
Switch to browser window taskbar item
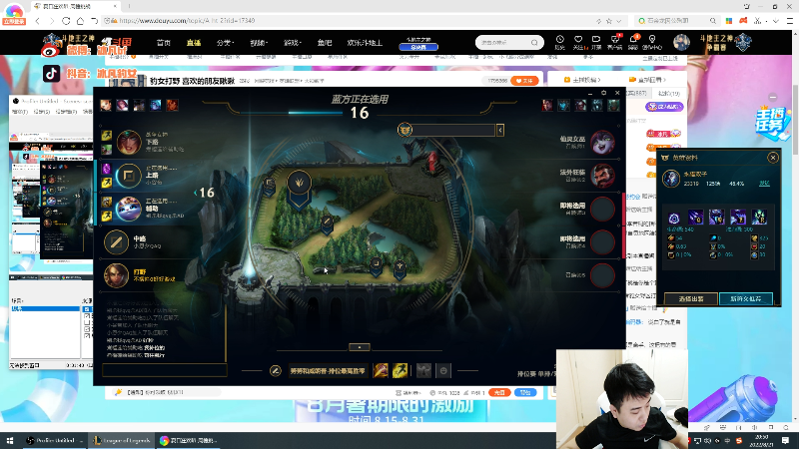click(x=188, y=440)
